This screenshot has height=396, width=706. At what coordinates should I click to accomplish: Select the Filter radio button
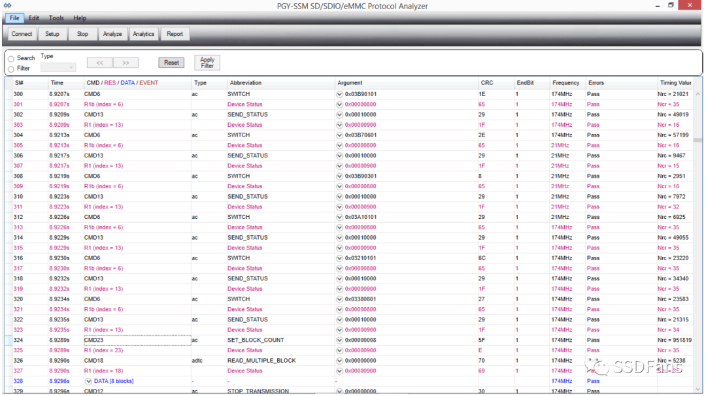(11, 69)
